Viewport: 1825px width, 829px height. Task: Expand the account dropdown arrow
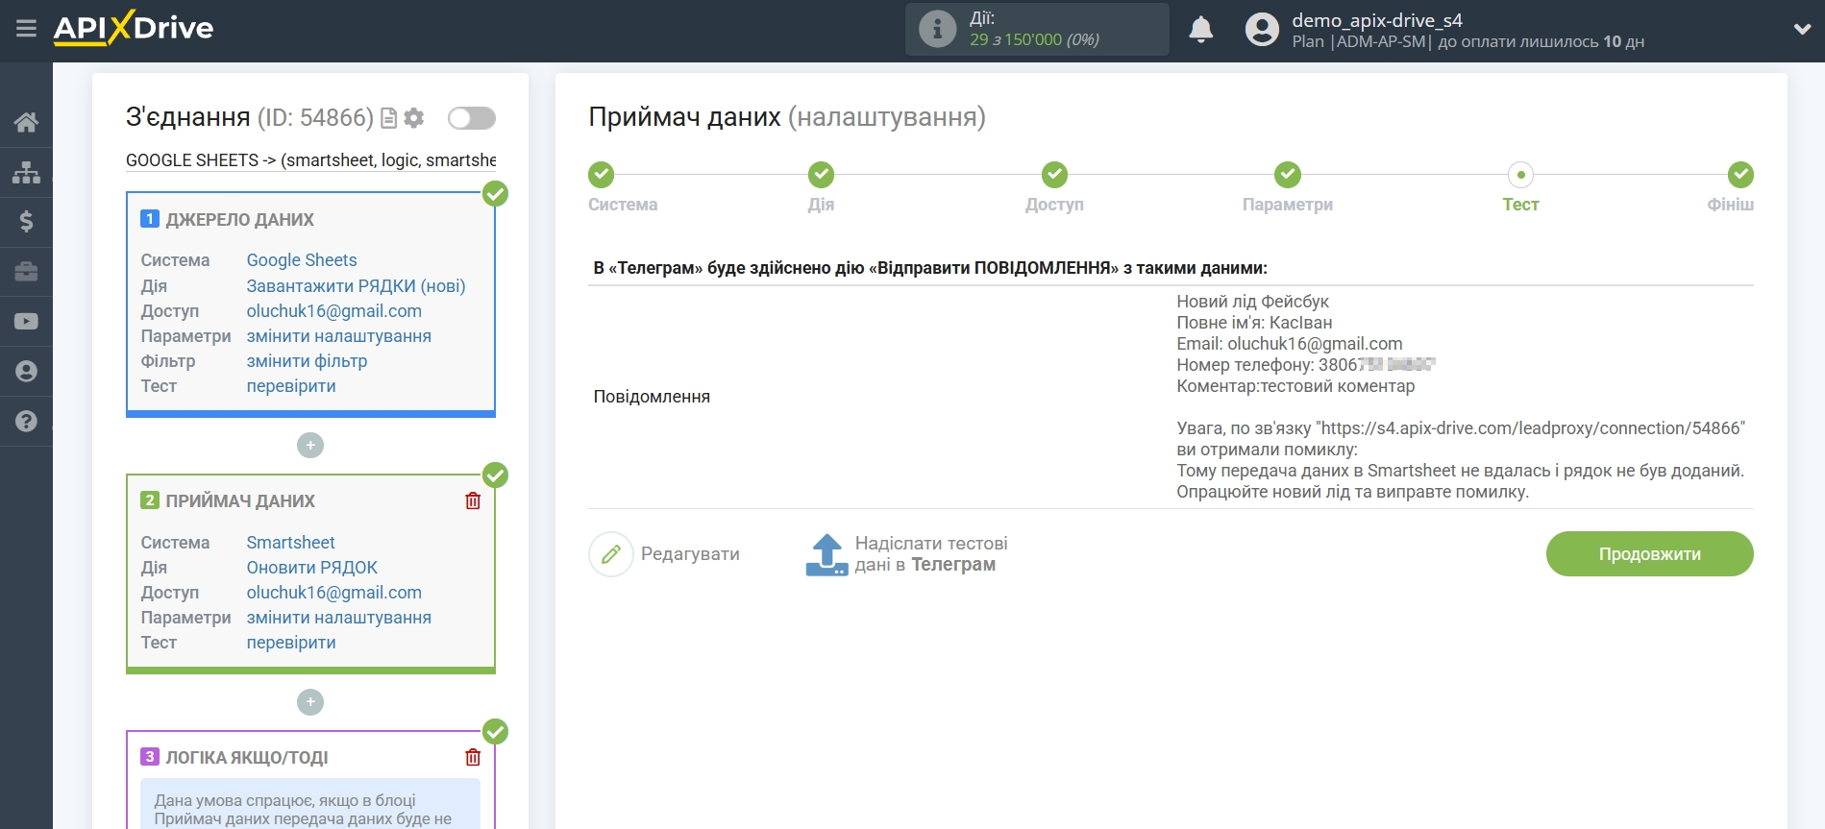pyautogui.click(x=1802, y=29)
